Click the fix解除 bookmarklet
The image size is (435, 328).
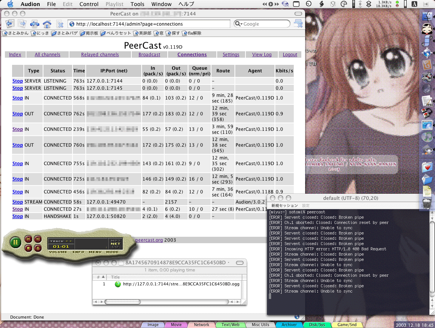(x=192, y=33)
